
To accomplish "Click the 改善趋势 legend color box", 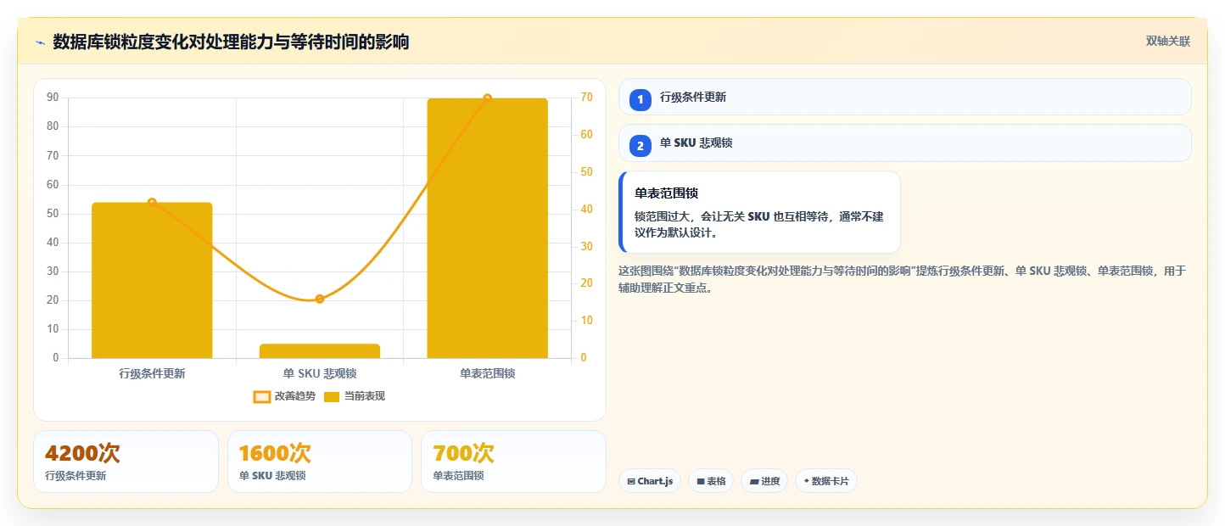I will (261, 397).
